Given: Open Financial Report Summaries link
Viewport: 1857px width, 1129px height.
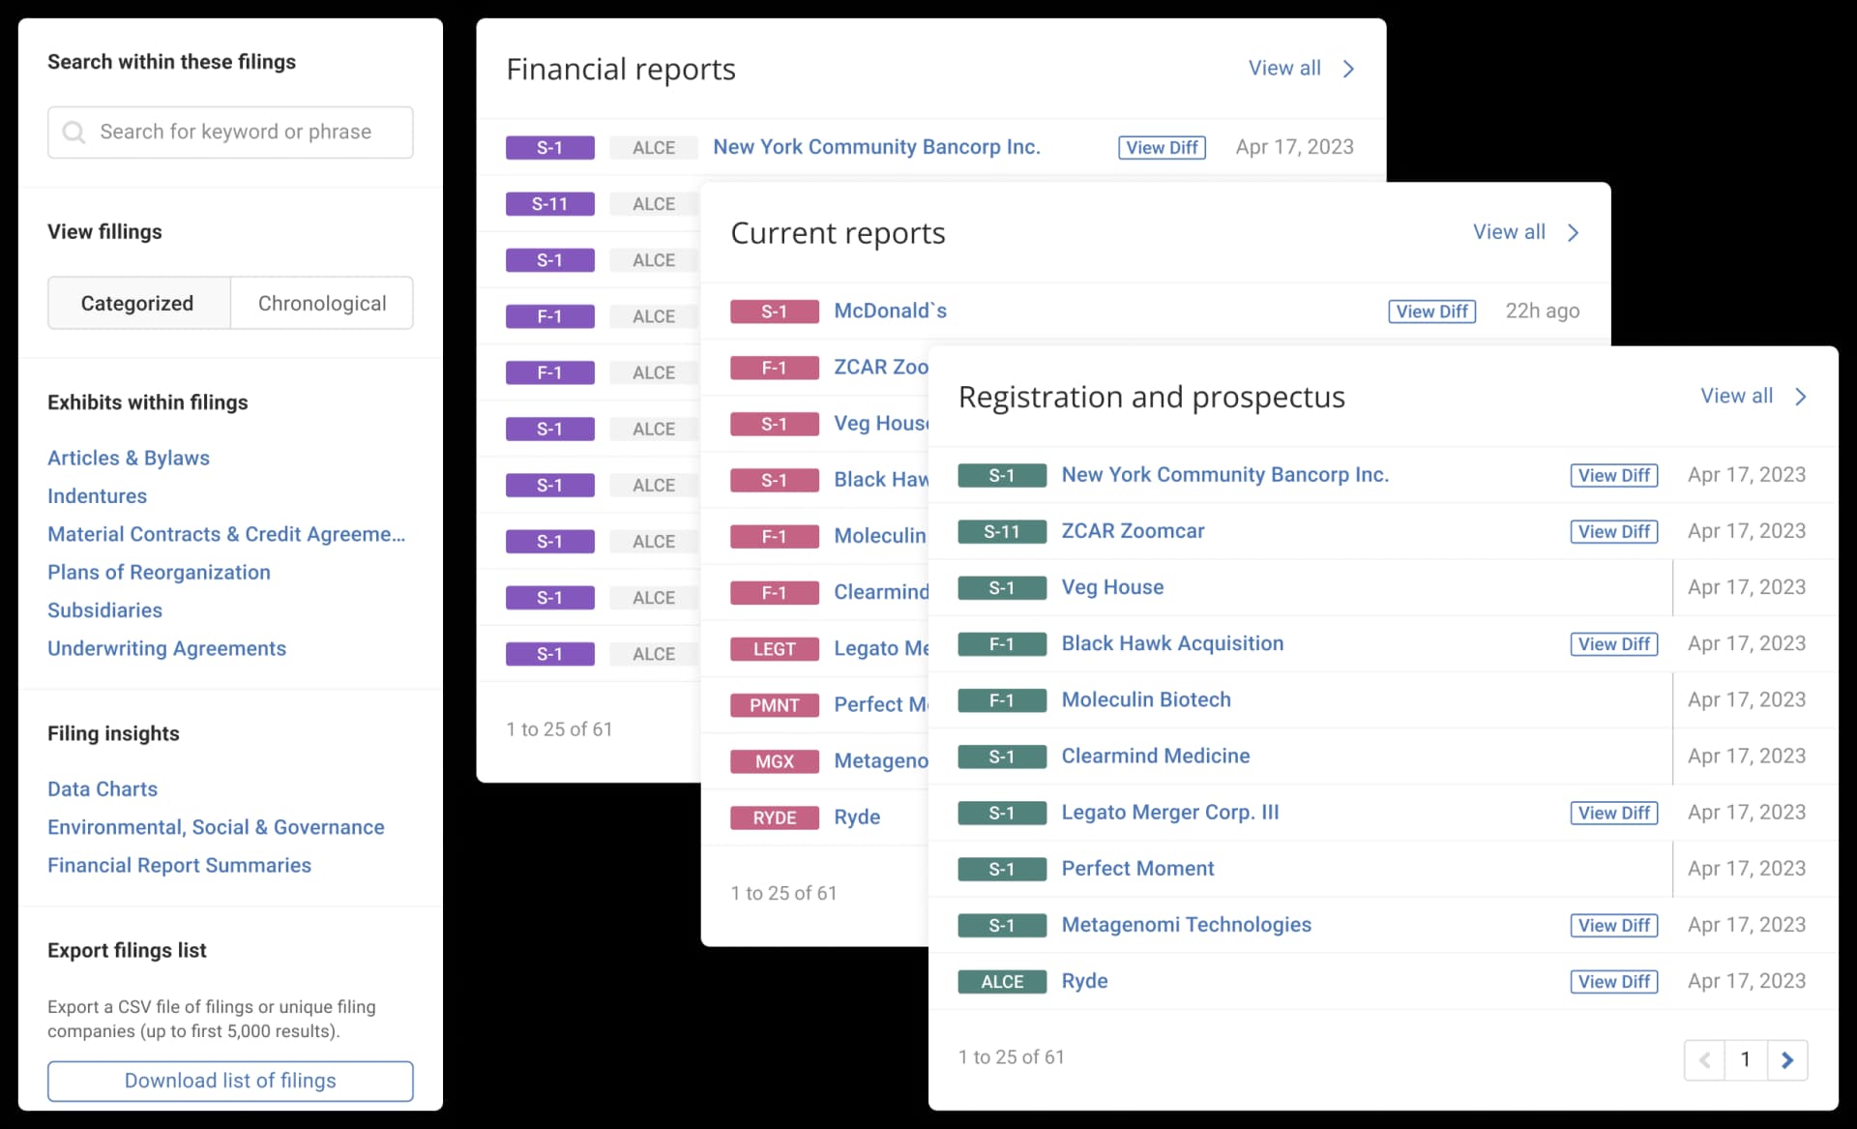Looking at the screenshot, I should tap(180, 865).
